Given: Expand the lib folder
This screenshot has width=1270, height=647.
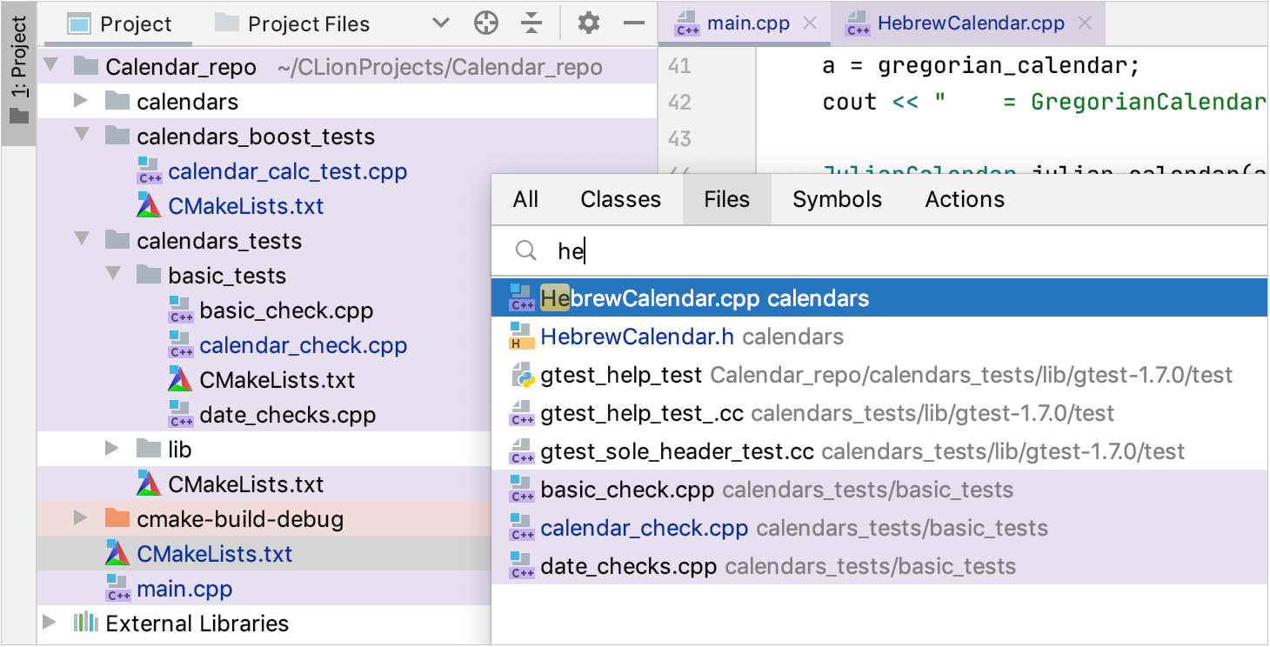Looking at the screenshot, I should [112, 449].
